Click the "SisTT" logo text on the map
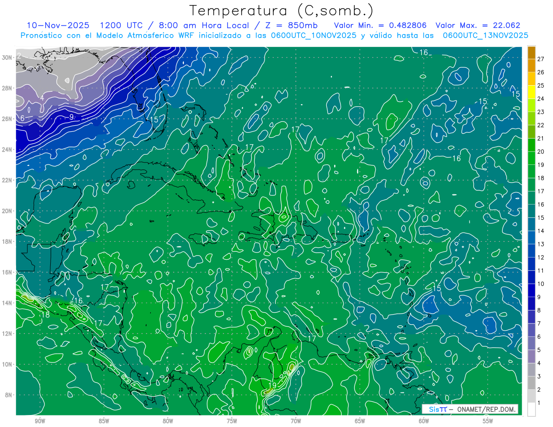553x427 pixels. [438, 409]
